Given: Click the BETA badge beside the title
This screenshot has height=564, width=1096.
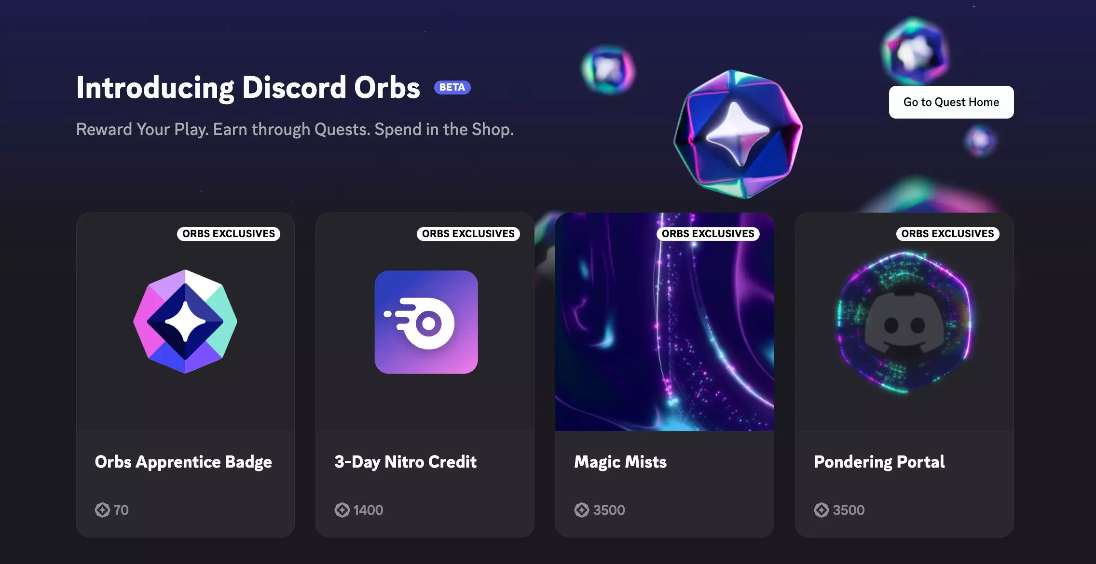Looking at the screenshot, I should point(452,87).
